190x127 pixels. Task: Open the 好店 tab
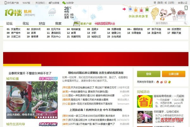pos(42,23)
